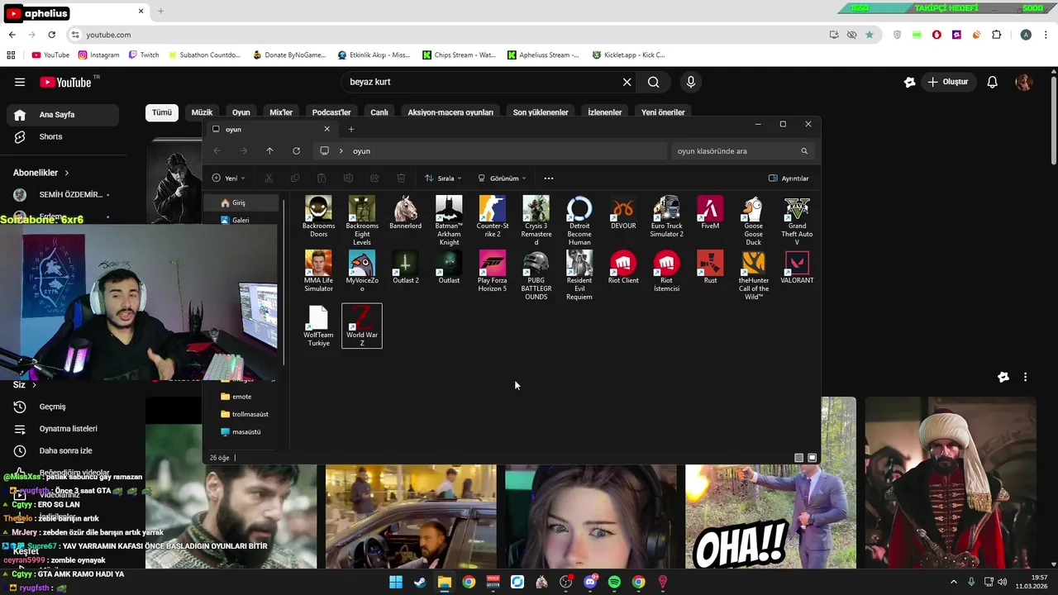Toggle the Ayrıntılar details pane
Screen dimensions: 1058x595
[x=789, y=178]
